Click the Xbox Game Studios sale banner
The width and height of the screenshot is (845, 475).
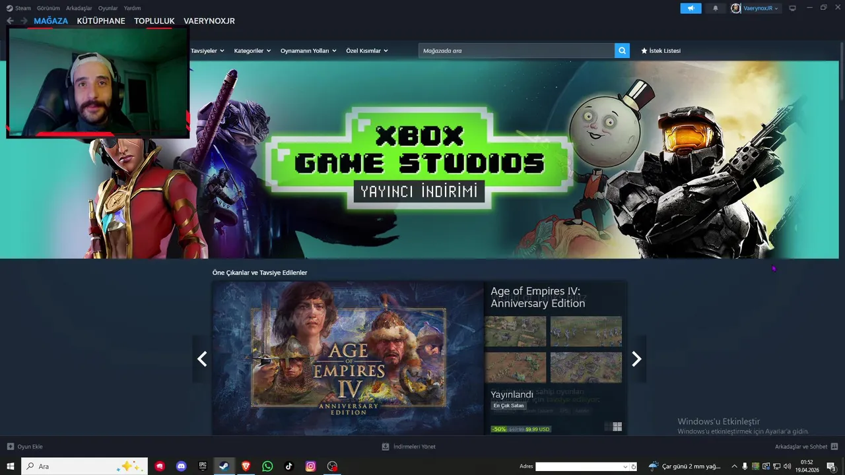click(x=420, y=160)
